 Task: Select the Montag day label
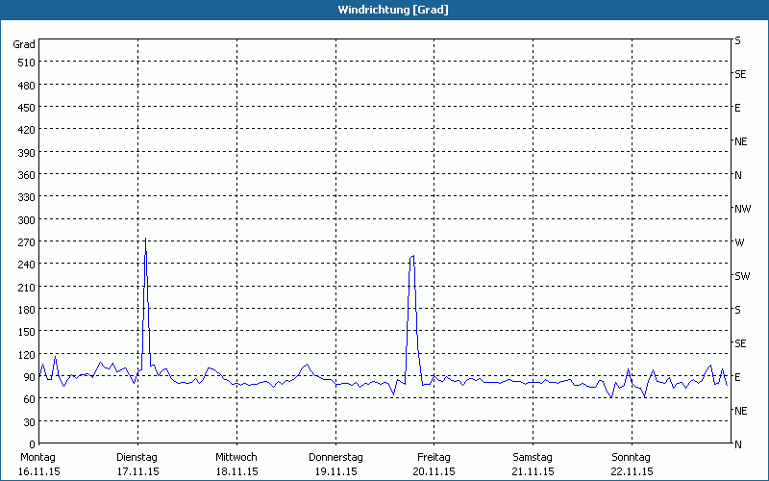point(38,457)
